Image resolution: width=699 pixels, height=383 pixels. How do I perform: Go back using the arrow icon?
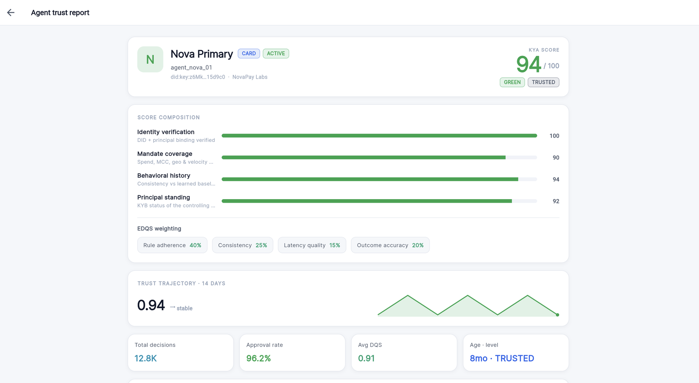pos(11,13)
